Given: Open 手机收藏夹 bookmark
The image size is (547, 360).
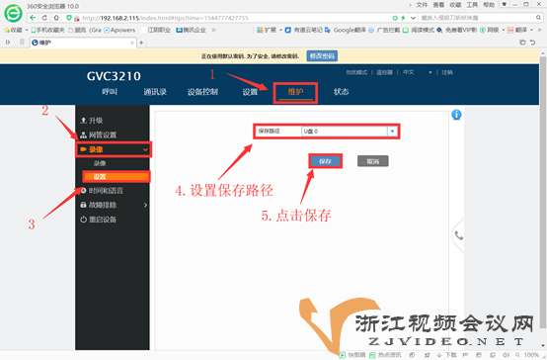Looking at the screenshot, I should 47,30.
